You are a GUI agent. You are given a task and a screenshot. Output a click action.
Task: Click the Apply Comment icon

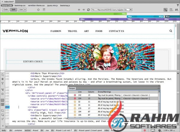[x=2, y=111]
